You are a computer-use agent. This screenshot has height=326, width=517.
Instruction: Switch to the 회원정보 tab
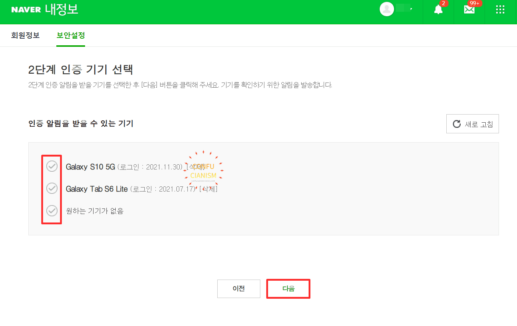coord(25,35)
